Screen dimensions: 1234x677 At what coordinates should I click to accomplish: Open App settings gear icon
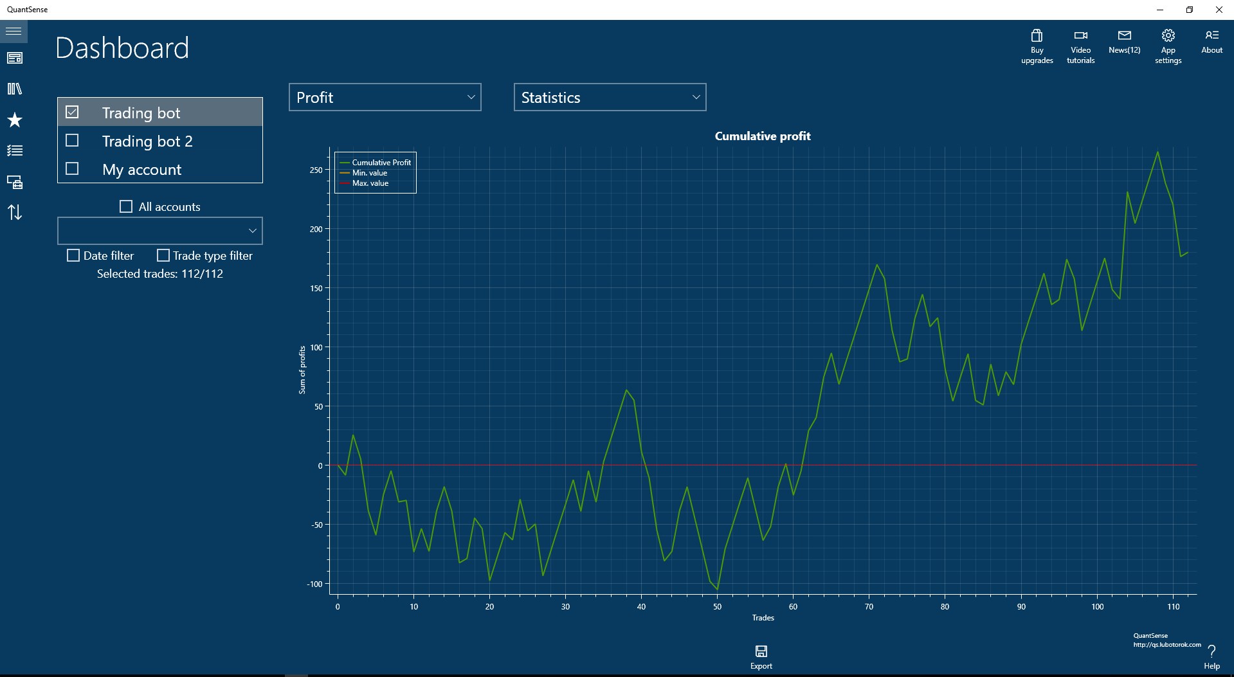click(1168, 45)
